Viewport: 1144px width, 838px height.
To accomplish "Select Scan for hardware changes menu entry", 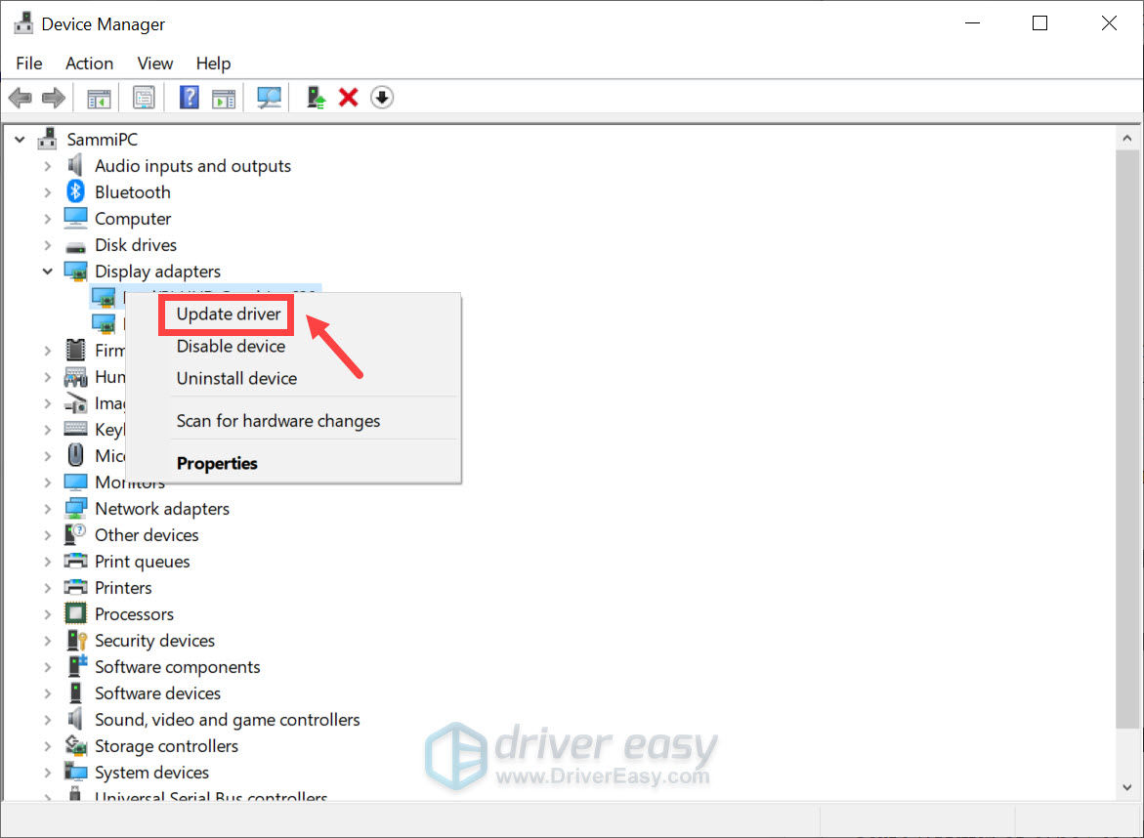I will 278,421.
